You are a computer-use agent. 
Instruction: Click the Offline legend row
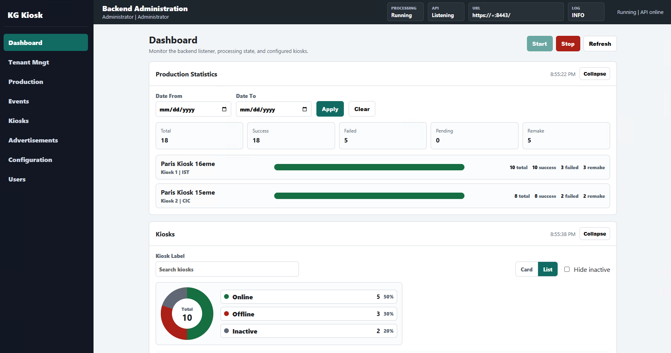309,314
